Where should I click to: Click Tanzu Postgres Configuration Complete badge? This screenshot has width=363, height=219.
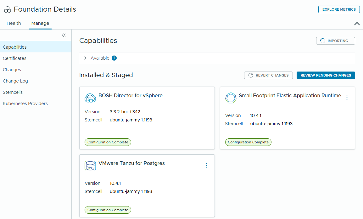(x=108, y=210)
